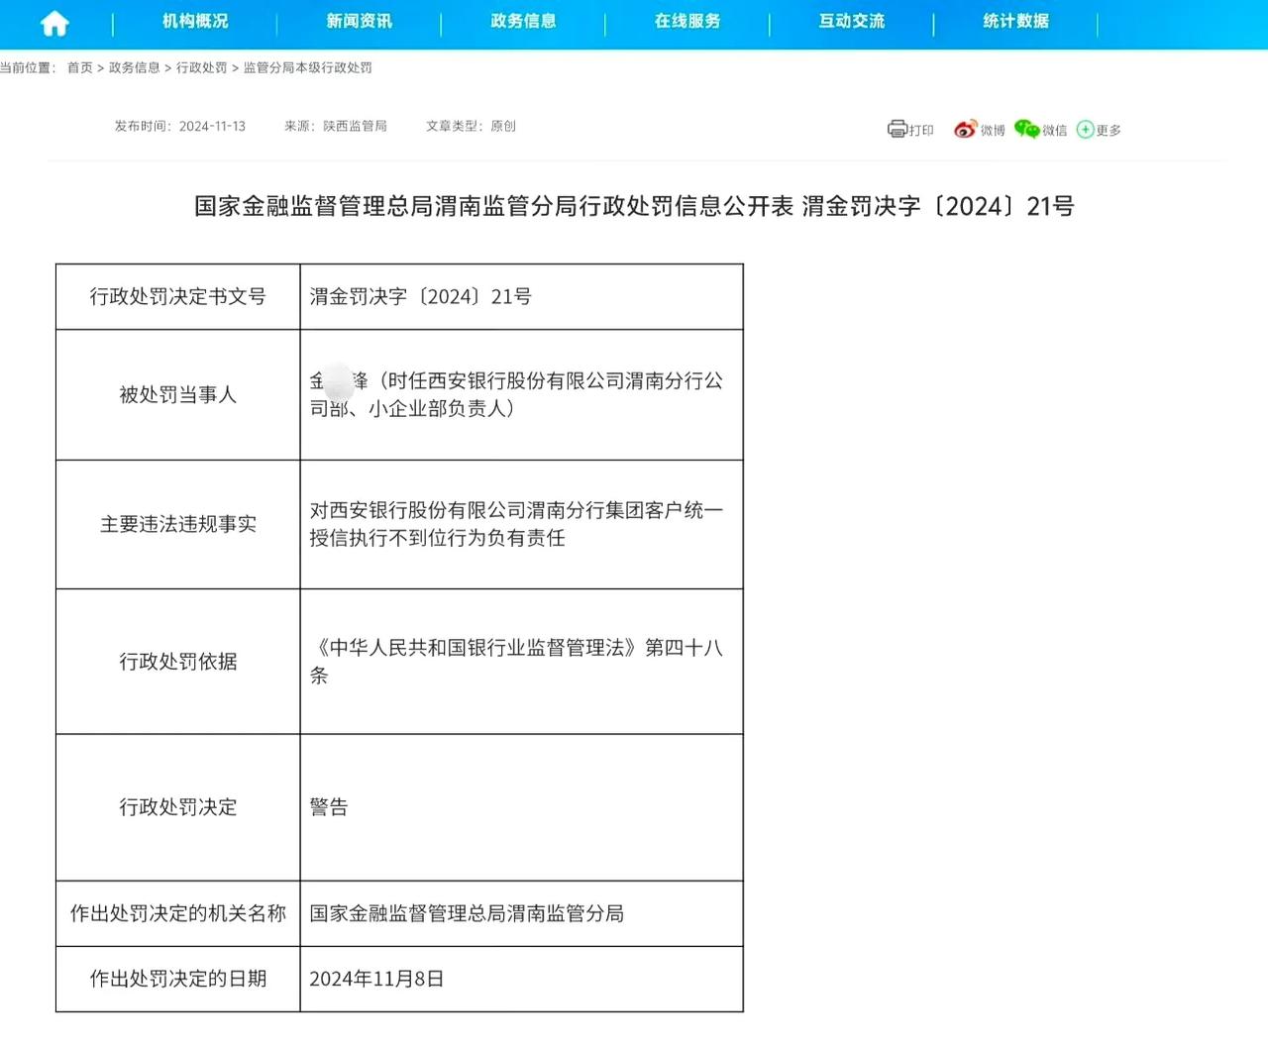Click the page title 渭金罚决字〔2024〕21号 heading
This screenshot has height=1049, width=1268.
tap(634, 206)
